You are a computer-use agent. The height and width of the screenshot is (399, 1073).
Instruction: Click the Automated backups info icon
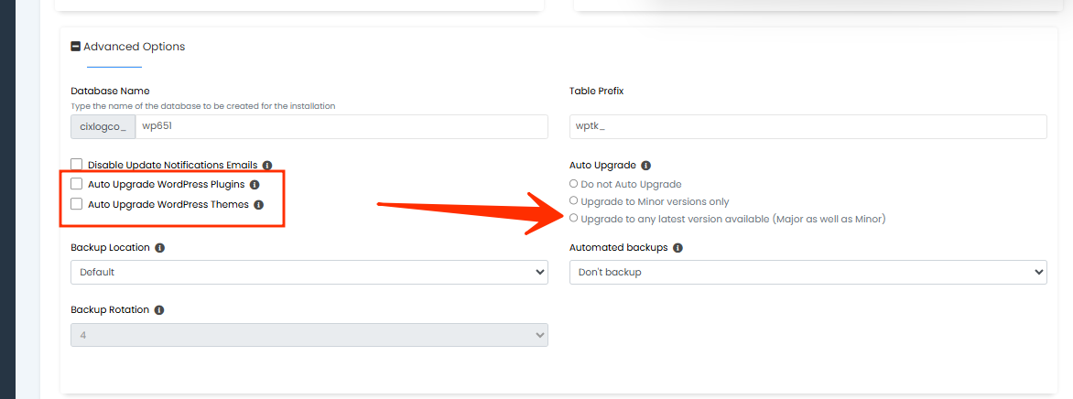(x=677, y=248)
